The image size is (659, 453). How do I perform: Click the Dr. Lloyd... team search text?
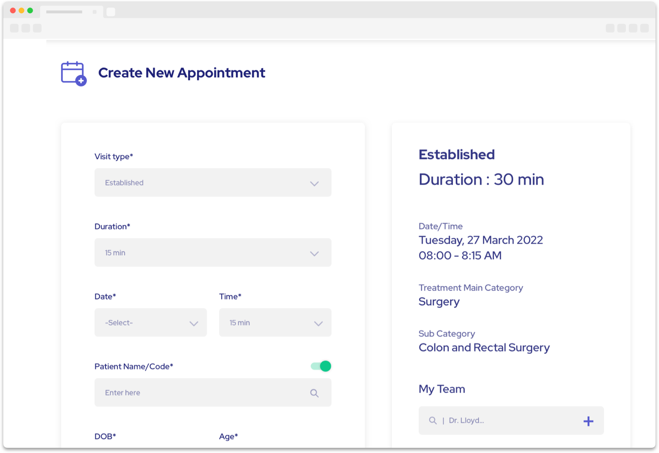pyautogui.click(x=466, y=420)
